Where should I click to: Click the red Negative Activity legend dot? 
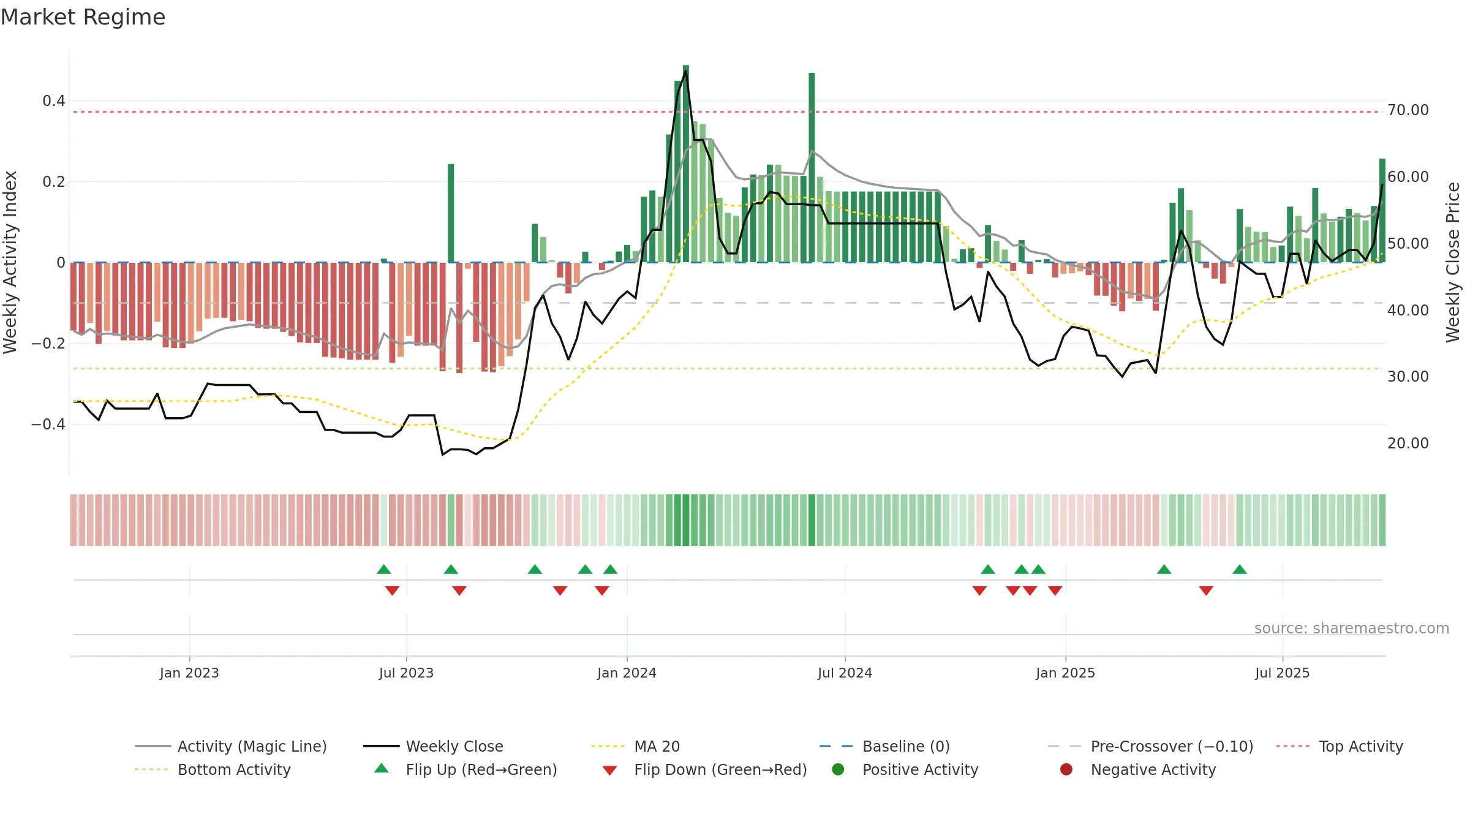click(1066, 769)
